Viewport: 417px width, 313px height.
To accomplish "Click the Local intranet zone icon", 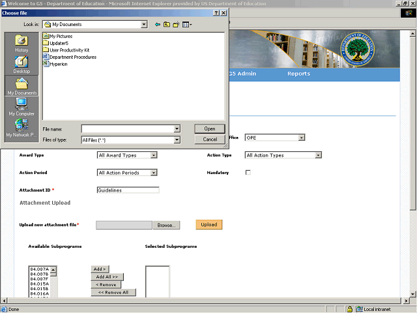I will [x=360, y=309].
